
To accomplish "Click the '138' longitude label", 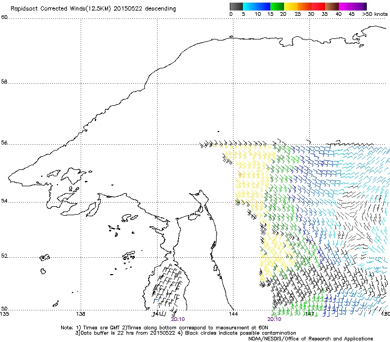I will [x=81, y=314].
